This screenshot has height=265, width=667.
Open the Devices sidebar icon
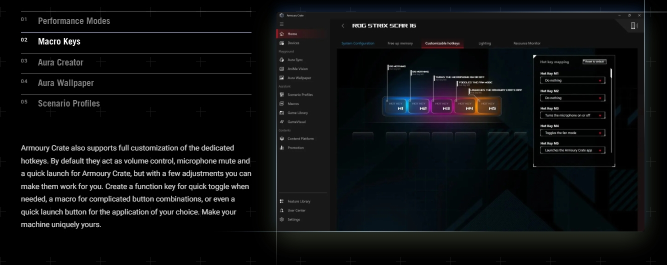click(282, 43)
